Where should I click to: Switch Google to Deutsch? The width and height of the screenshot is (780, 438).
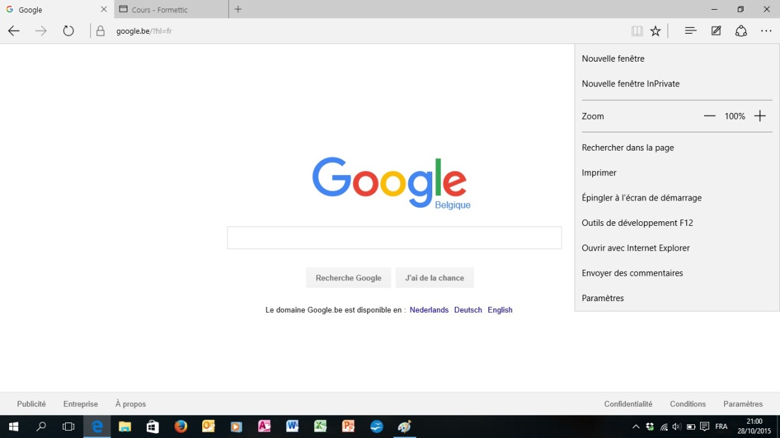(x=468, y=310)
